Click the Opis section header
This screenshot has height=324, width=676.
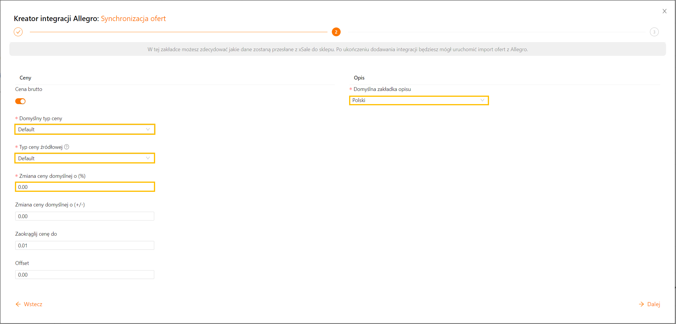[x=359, y=78]
